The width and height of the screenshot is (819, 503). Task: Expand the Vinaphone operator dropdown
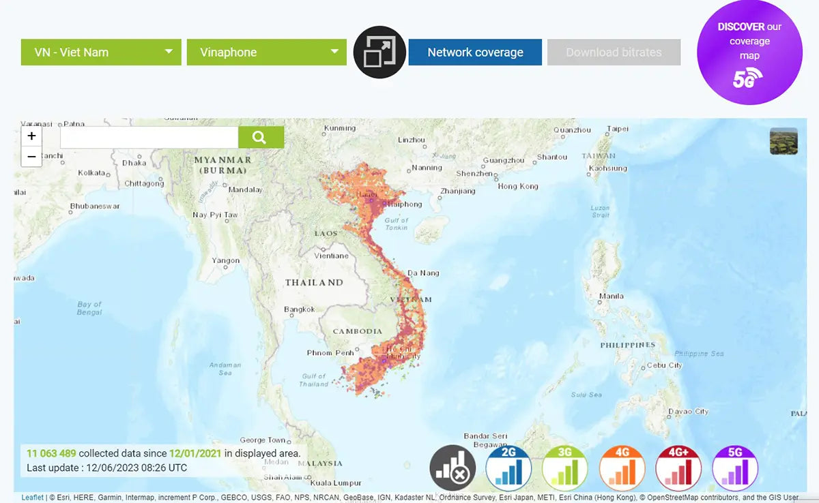(266, 52)
